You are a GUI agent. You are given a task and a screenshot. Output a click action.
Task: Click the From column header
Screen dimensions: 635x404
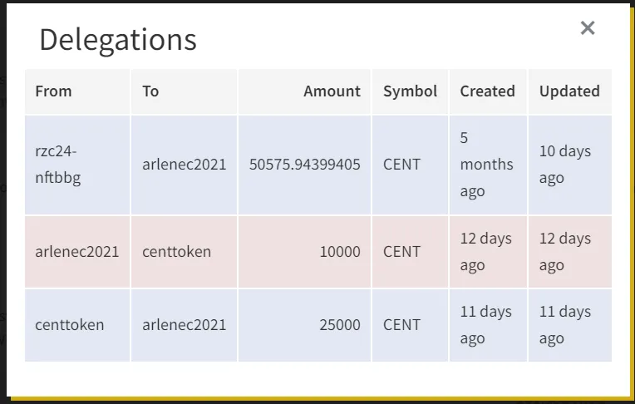tap(53, 91)
